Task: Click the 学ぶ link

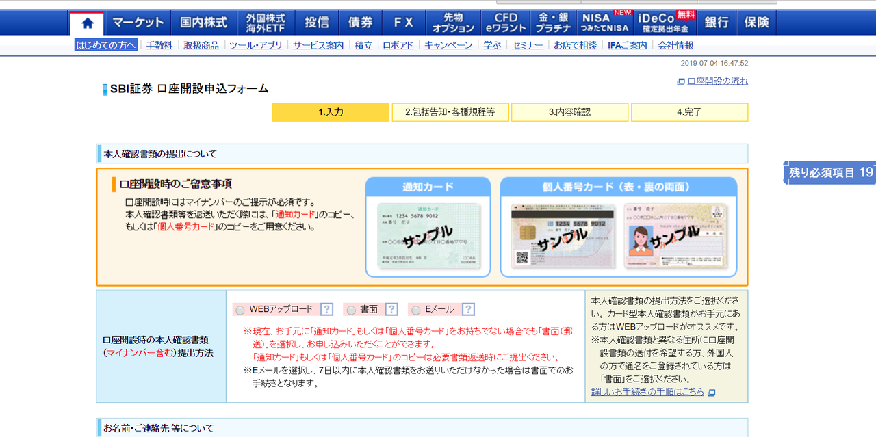Action: pos(492,45)
